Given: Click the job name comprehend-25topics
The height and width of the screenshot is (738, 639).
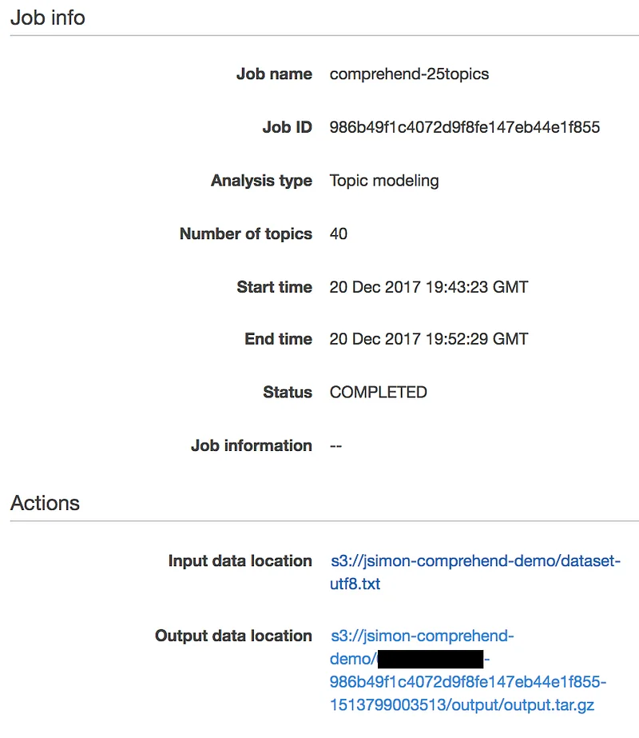Looking at the screenshot, I should pyautogui.click(x=409, y=74).
